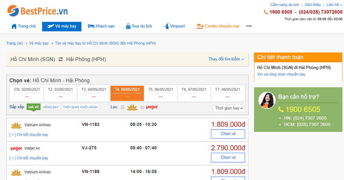Sort flights by Giá vé
This screenshot has width=344, height=180.
[34, 107]
